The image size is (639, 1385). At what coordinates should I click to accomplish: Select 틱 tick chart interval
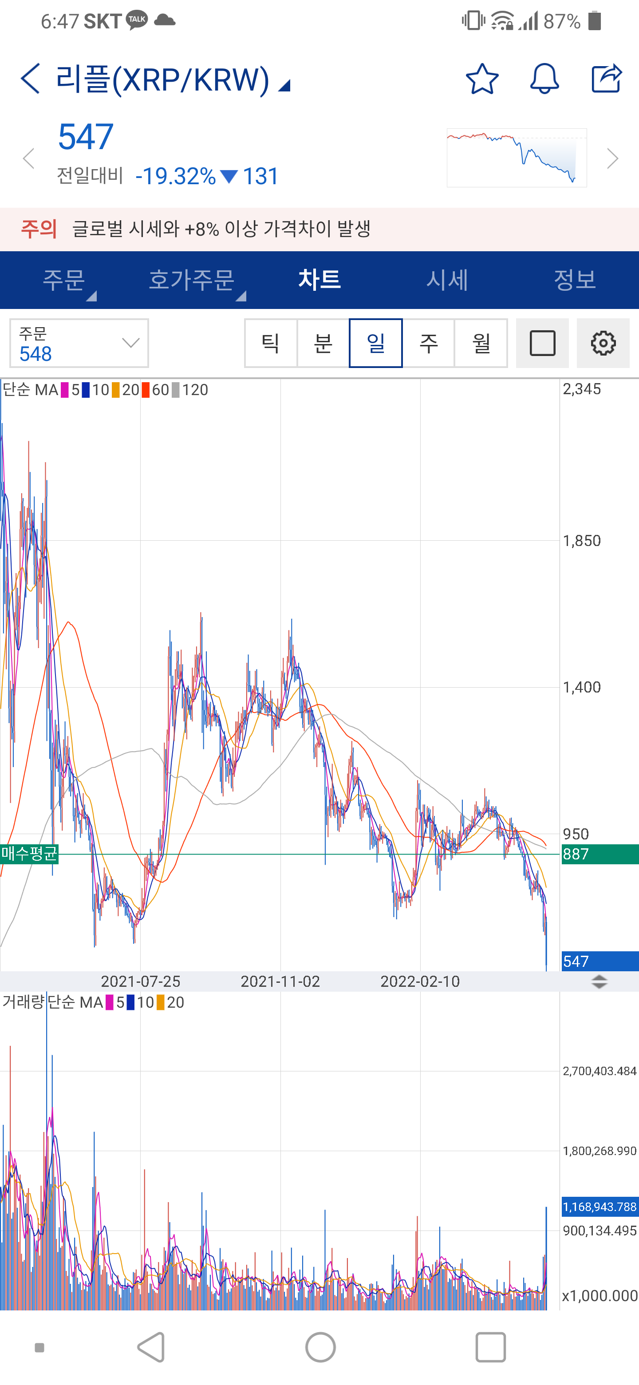(x=270, y=343)
